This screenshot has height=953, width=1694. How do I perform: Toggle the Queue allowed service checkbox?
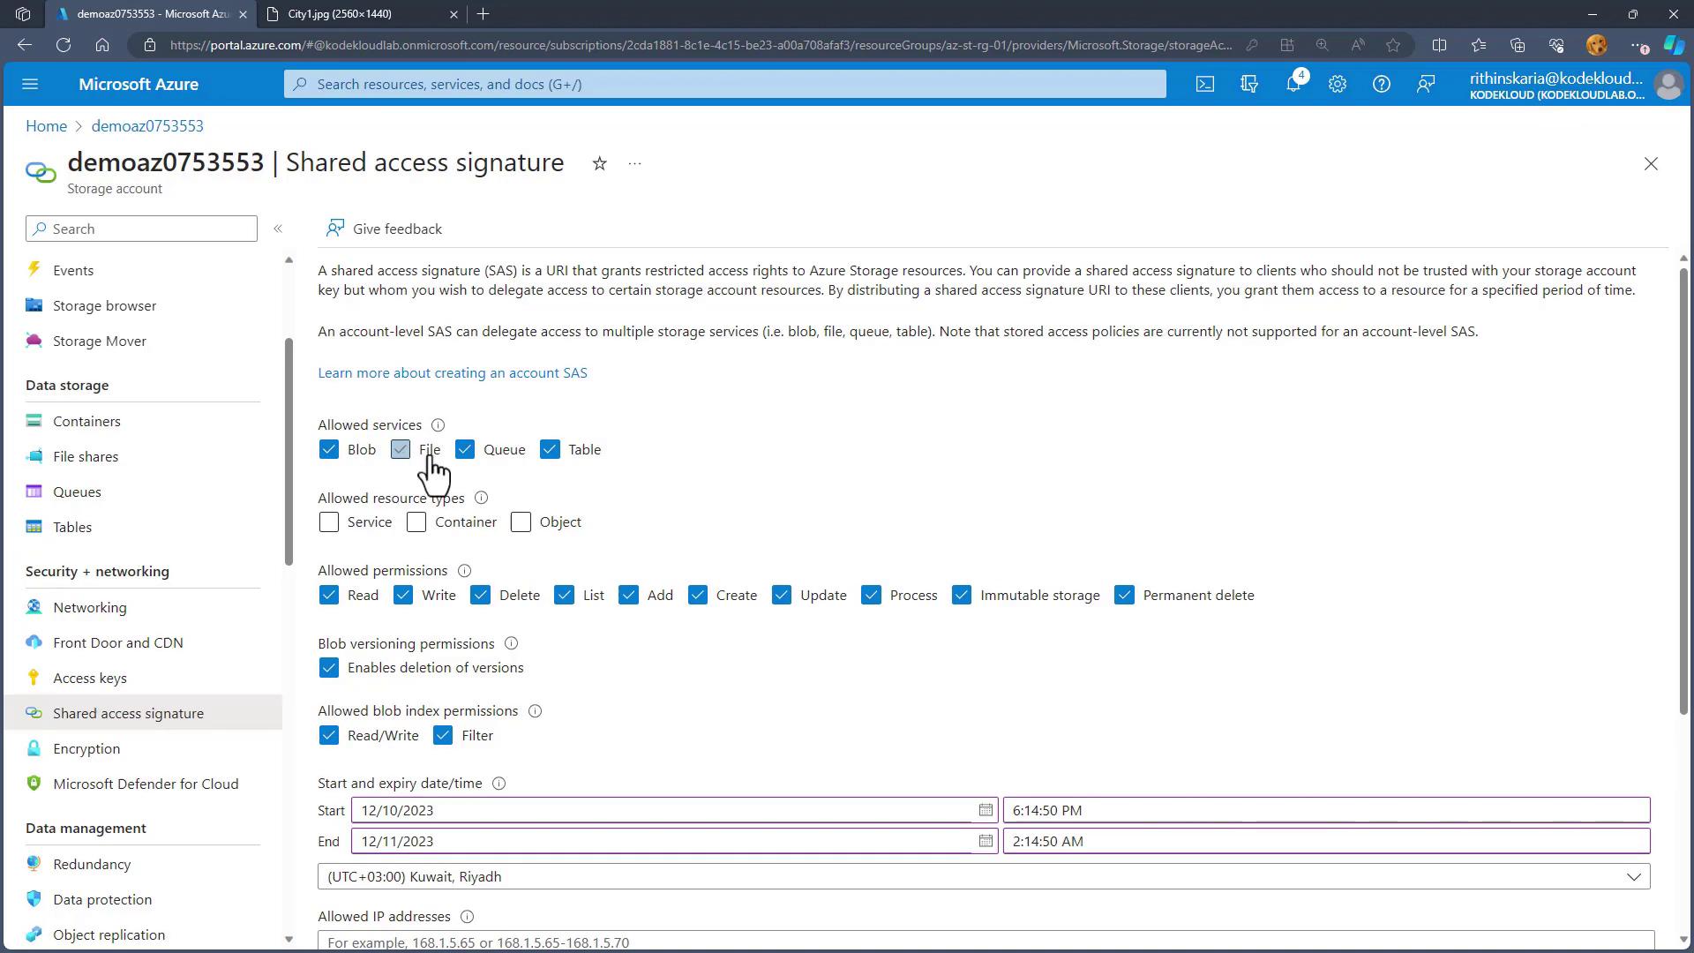(x=465, y=450)
